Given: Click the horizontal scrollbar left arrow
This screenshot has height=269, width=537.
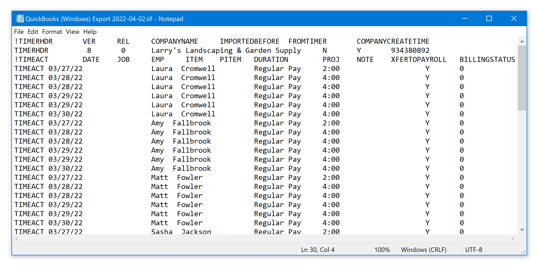Looking at the screenshot, I should click(x=17, y=239).
